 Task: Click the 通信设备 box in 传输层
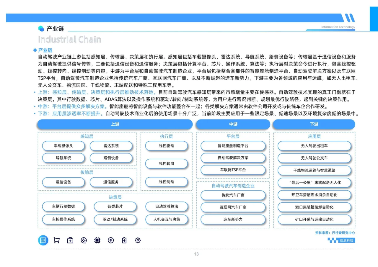[63, 182]
